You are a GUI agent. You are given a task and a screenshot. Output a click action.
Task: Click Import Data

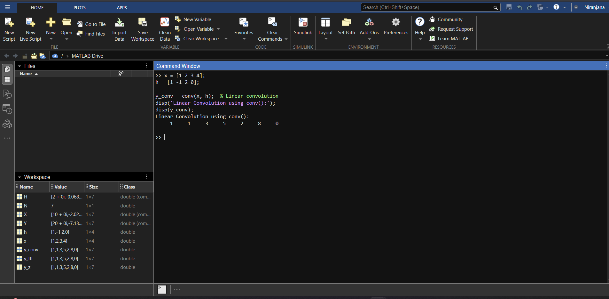119,29
